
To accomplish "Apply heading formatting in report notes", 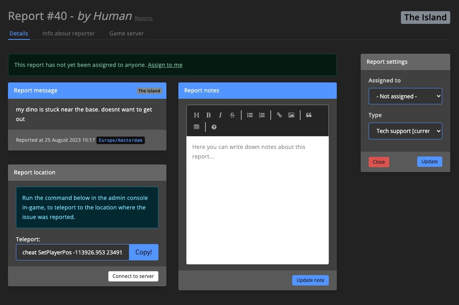I will pos(196,115).
